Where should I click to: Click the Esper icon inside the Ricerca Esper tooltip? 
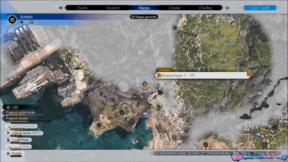click(159, 75)
